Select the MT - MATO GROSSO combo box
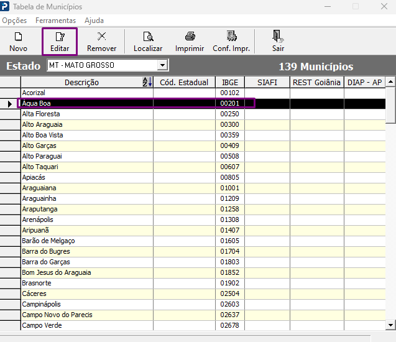Viewport: 396px width, 342px height. (108, 65)
